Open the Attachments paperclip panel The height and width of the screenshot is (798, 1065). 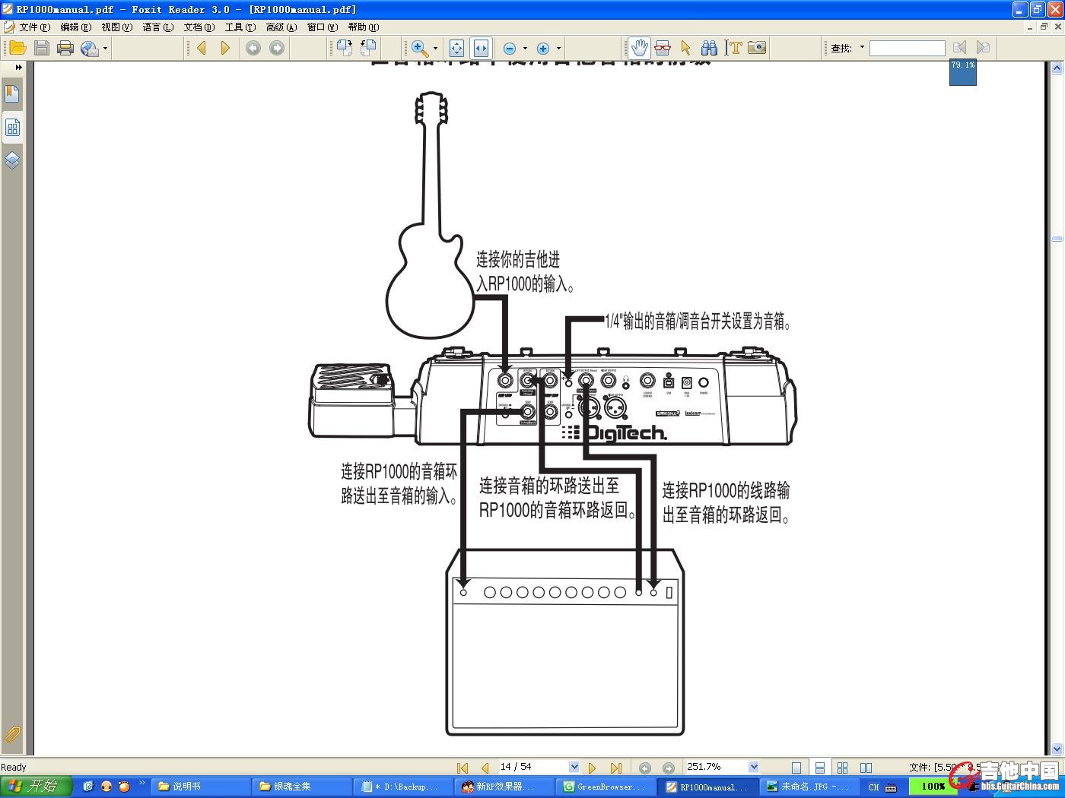click(12, 734)
